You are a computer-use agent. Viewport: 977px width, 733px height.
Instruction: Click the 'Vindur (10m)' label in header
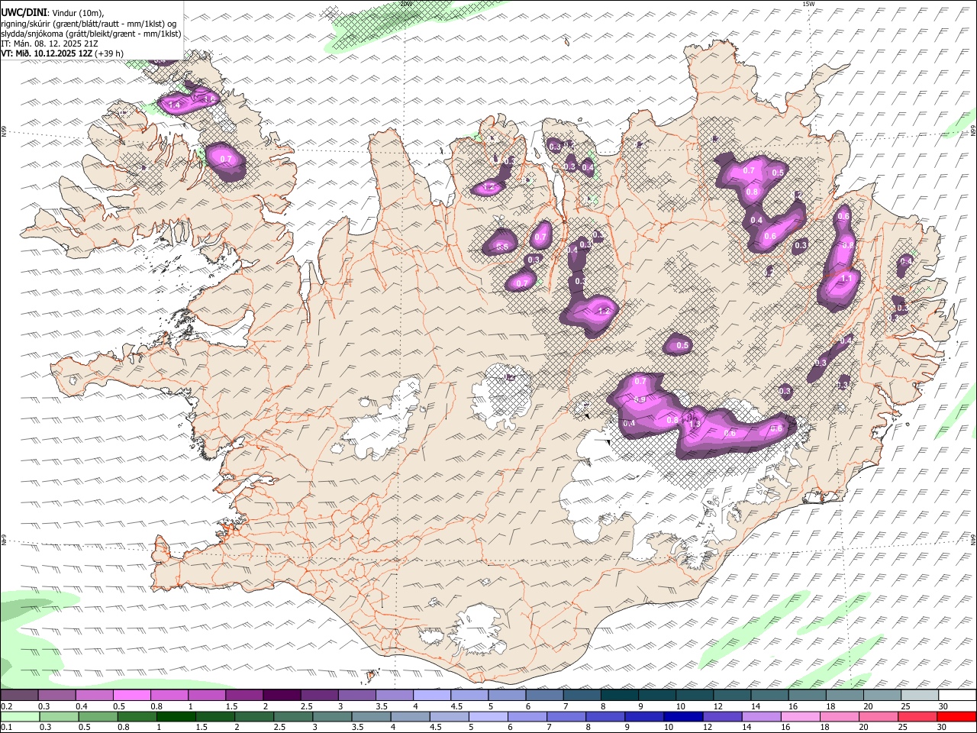(x=77, y=13)
